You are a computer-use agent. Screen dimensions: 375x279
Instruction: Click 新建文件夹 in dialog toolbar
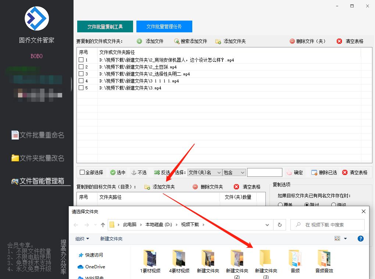(x=111, y=239)
